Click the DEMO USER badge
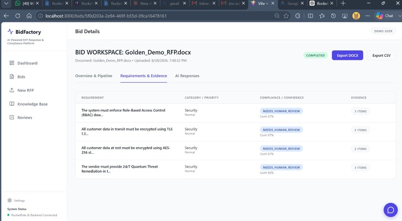This screenshot has width=402, height=221. click(383, 31)
